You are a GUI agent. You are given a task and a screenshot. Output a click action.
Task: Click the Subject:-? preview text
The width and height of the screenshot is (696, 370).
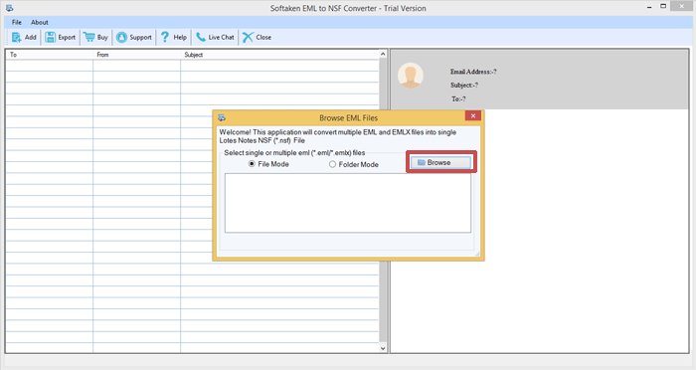pyautogui.click(x=464, y=85)
